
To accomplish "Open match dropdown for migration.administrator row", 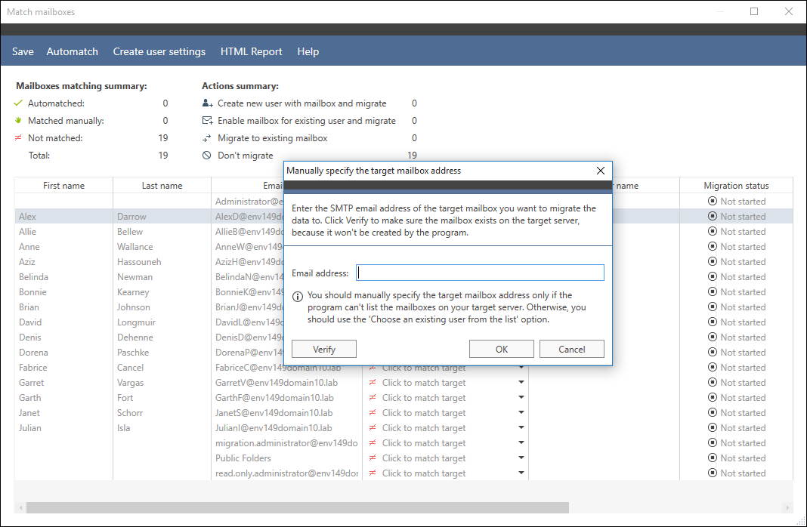I will 521,442.
